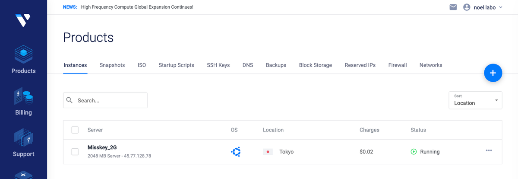Expand the noel labo account menu
The width and height of the screenshot is (518, 179).
click(x=483, y=7)
